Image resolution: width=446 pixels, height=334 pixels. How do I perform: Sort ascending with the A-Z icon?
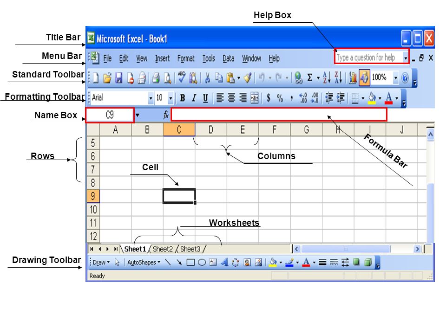pos(327,77)
